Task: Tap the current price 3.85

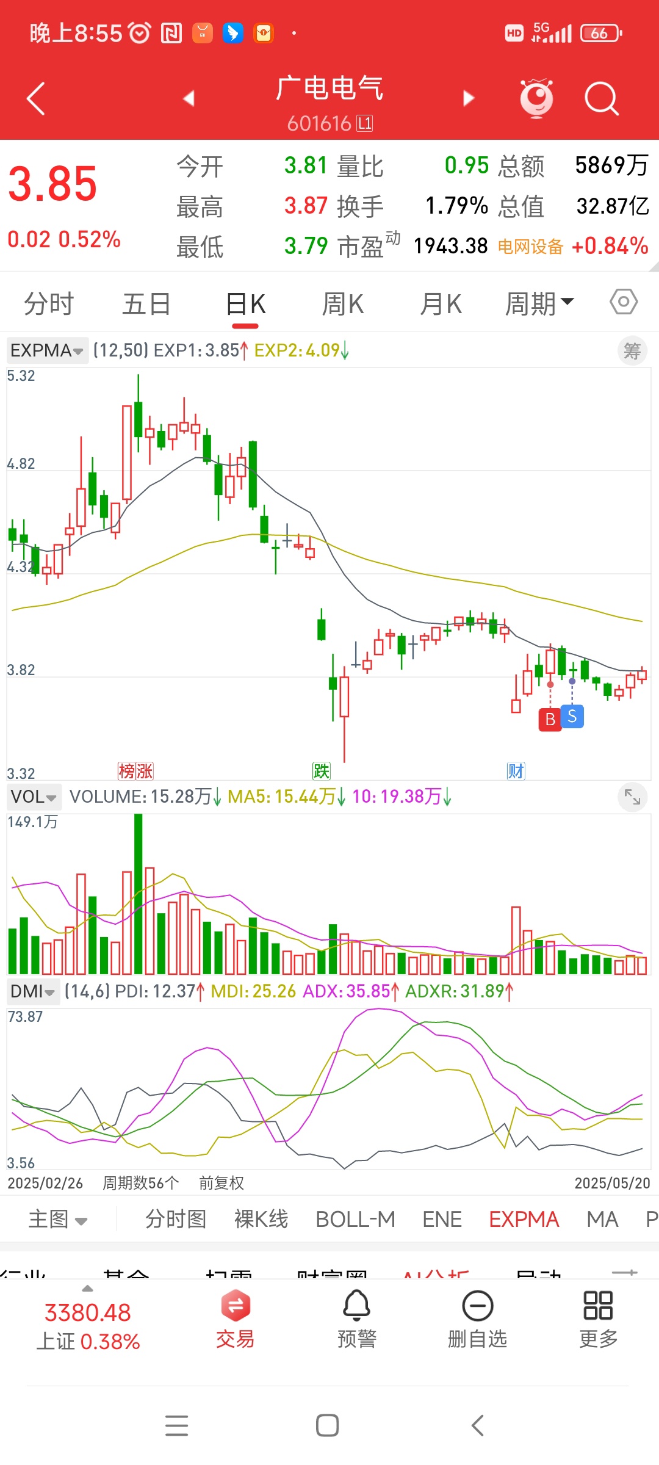Action: point(52,184)
